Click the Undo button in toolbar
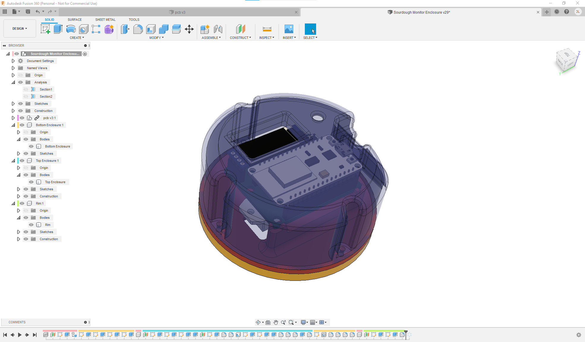 pos(37,12)
